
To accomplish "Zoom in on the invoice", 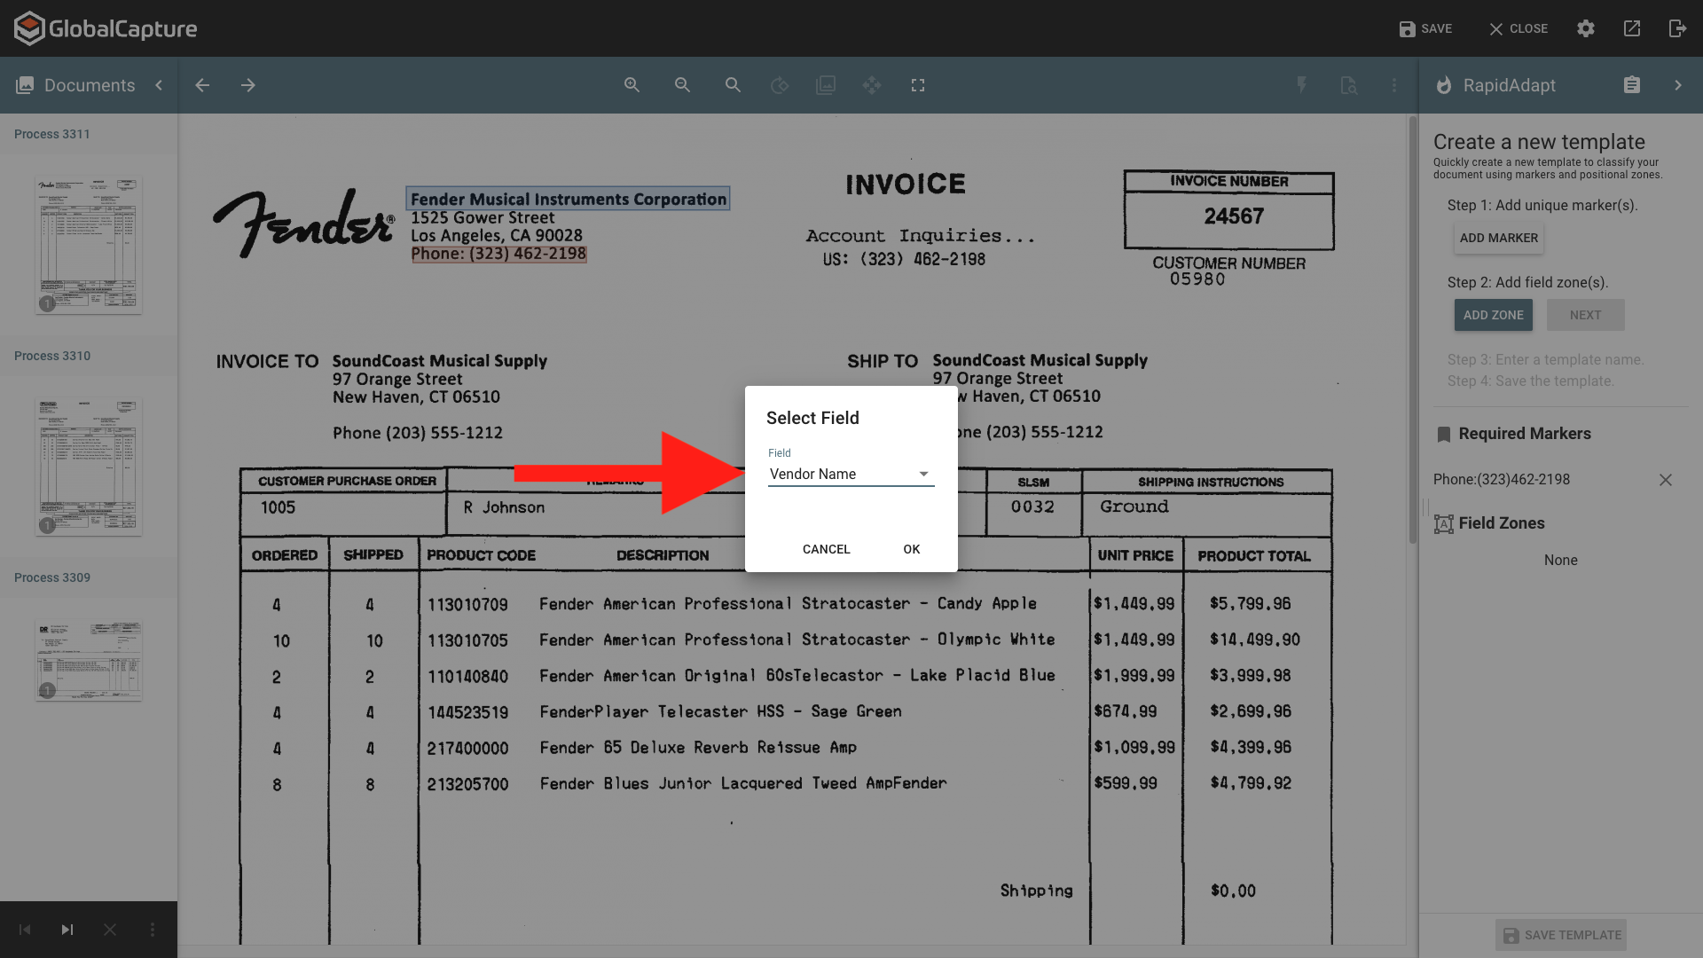I will (x=632, y=85).
